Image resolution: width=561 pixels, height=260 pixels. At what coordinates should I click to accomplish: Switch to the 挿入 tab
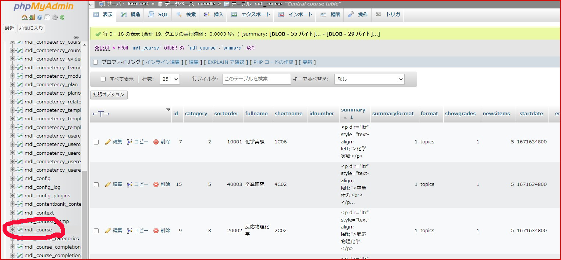(x=214, y=15)
